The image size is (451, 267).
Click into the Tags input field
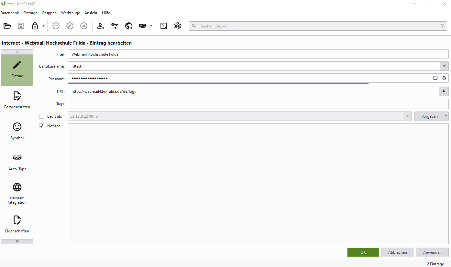pyautogui.click(x=258, y=104)
